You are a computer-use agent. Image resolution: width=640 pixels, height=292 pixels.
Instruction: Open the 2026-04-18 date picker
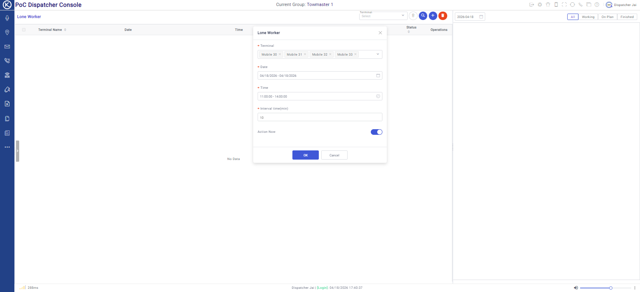(x=470, y=17)
